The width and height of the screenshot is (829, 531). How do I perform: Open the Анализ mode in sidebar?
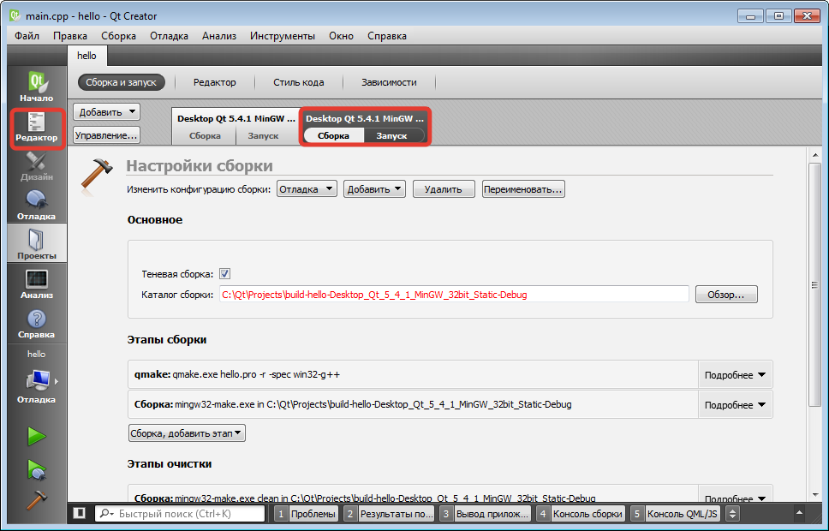37,284
